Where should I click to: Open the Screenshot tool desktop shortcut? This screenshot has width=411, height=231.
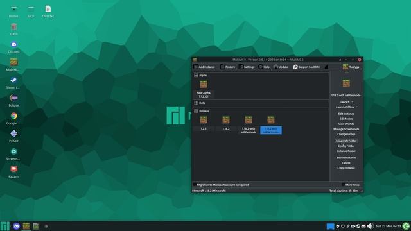pyautogui.click(x=13, y=154)
